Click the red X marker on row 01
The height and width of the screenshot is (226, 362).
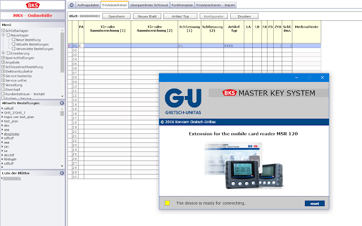(x=69, y=46)
